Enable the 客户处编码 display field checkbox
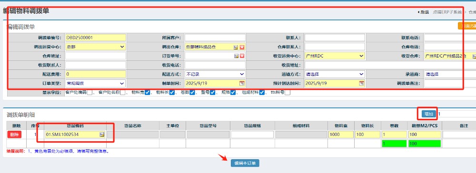The image size is (476, 173). [x=89, y=93]
